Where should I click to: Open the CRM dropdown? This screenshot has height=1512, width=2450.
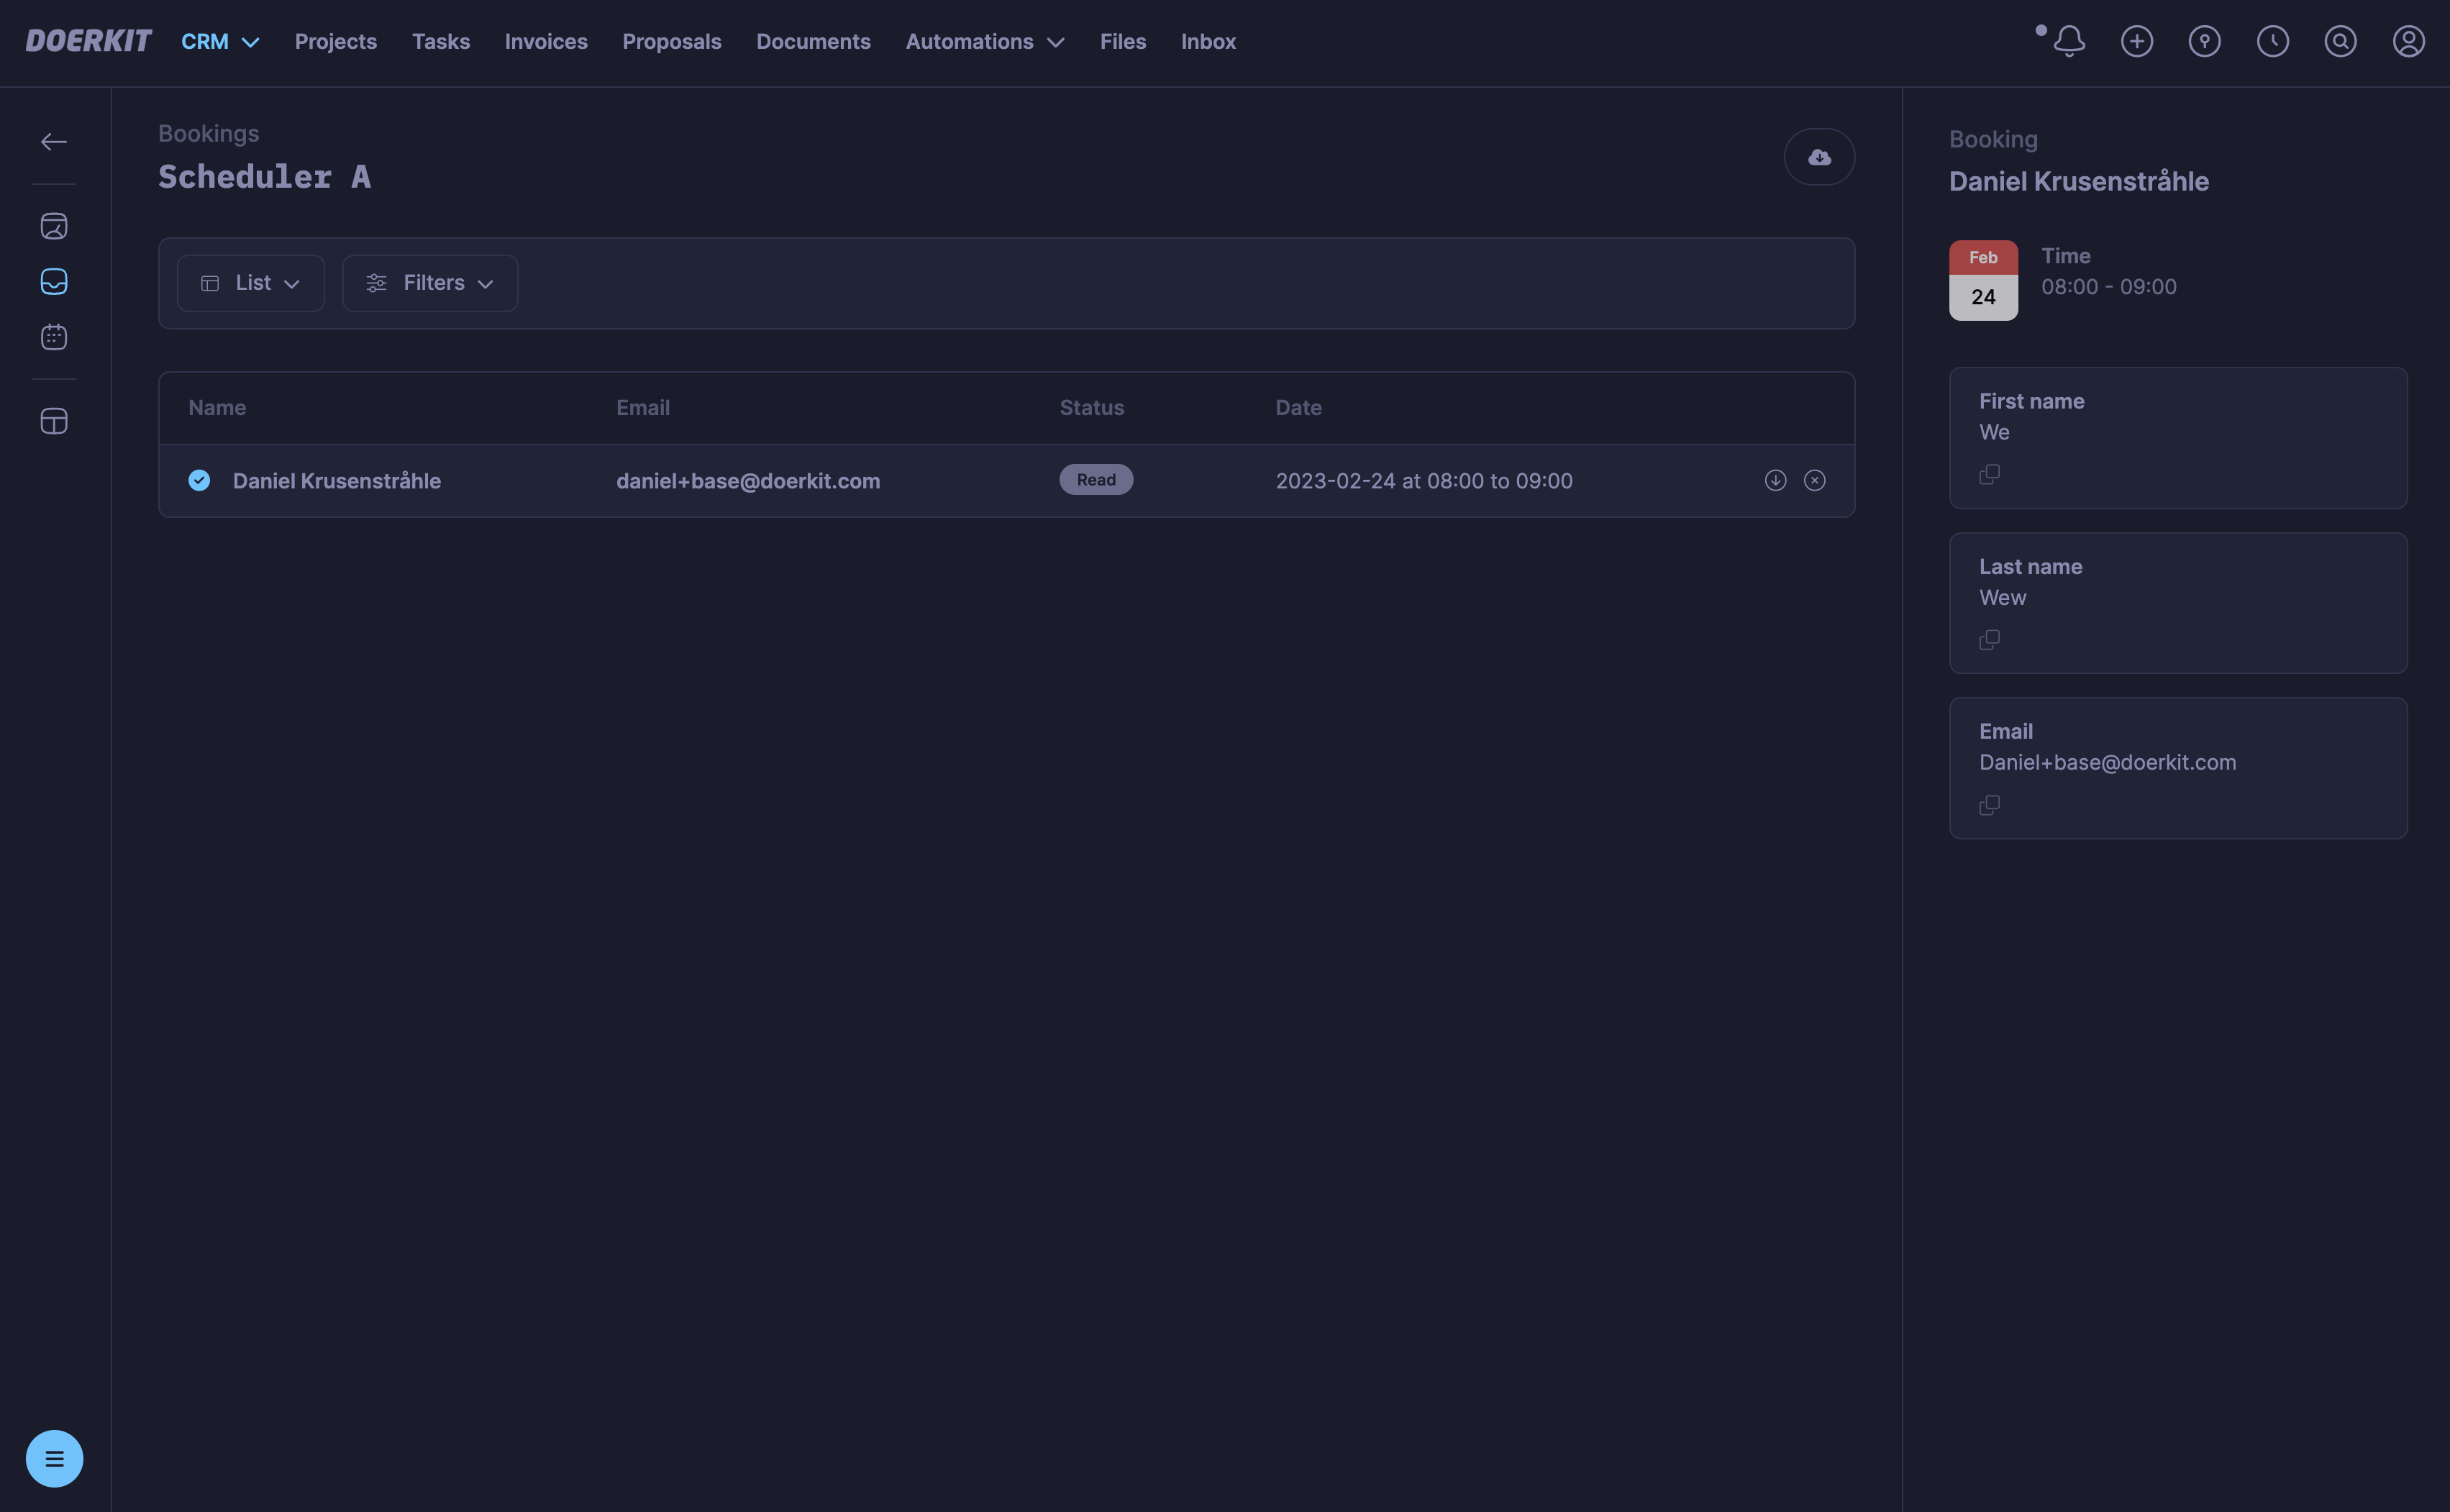[219, 41]
